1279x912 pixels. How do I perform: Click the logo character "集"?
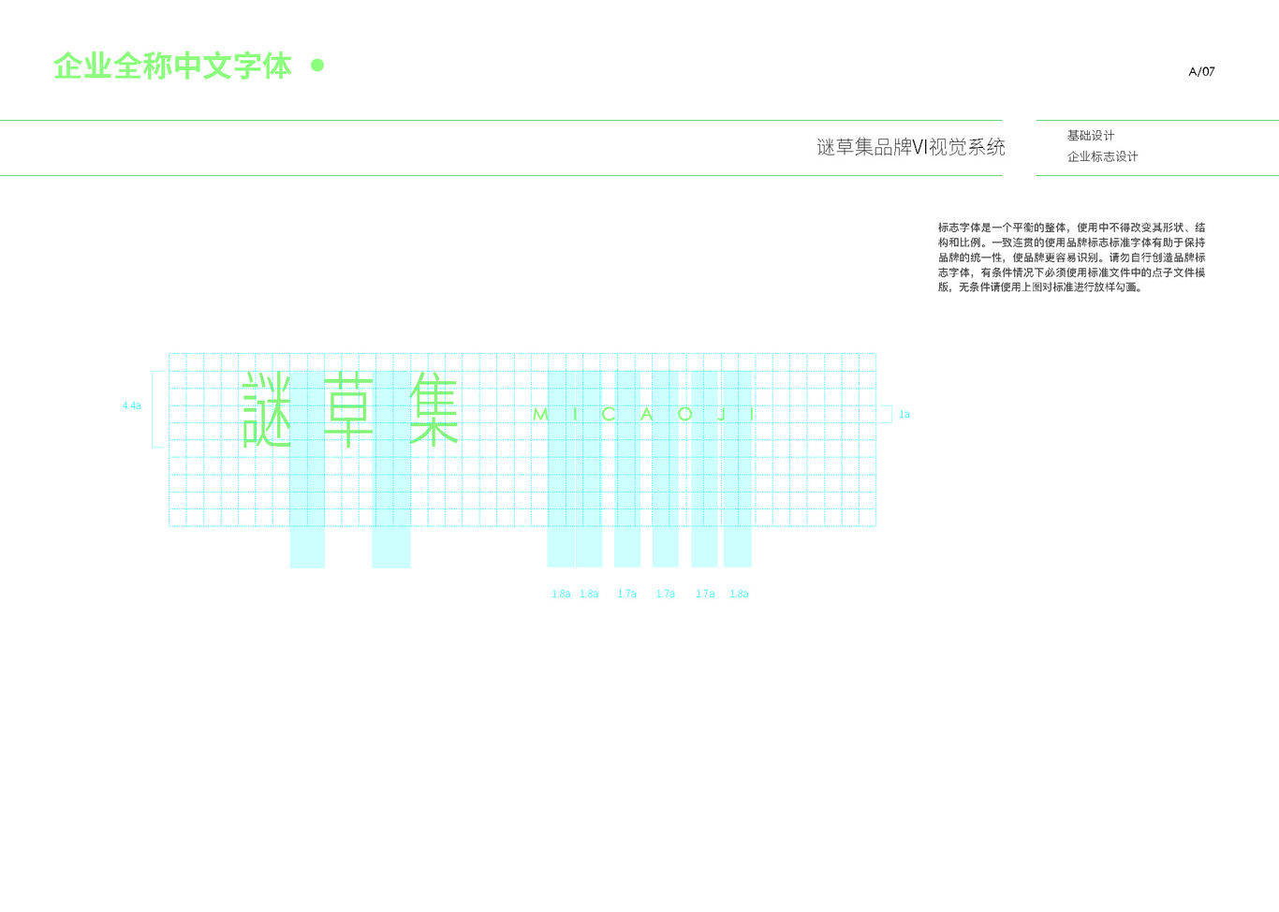pos(434,409)
